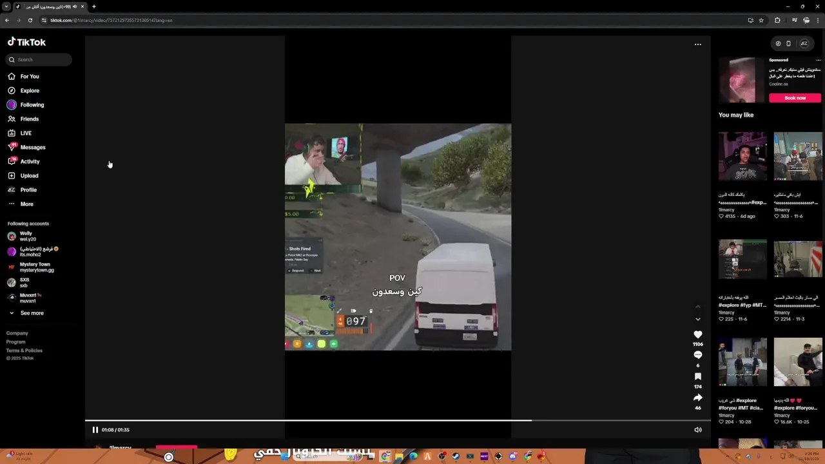Go back with browser back arrow
The width and height of the screenshot is (825, 464).
tap(6, 20)
